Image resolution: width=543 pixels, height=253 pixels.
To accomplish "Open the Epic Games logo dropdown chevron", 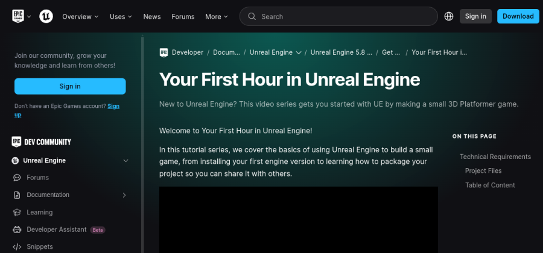I will (x=29, y=16).
